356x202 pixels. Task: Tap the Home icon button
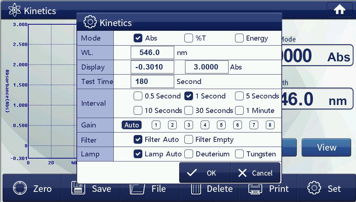click(x=339, y=10)
